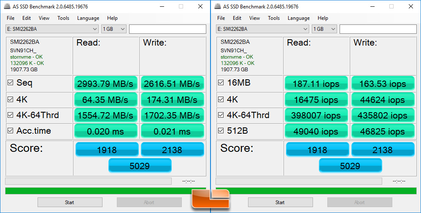
Task: Click the 4K read result 64.35 MB/s
Action: 105,100
